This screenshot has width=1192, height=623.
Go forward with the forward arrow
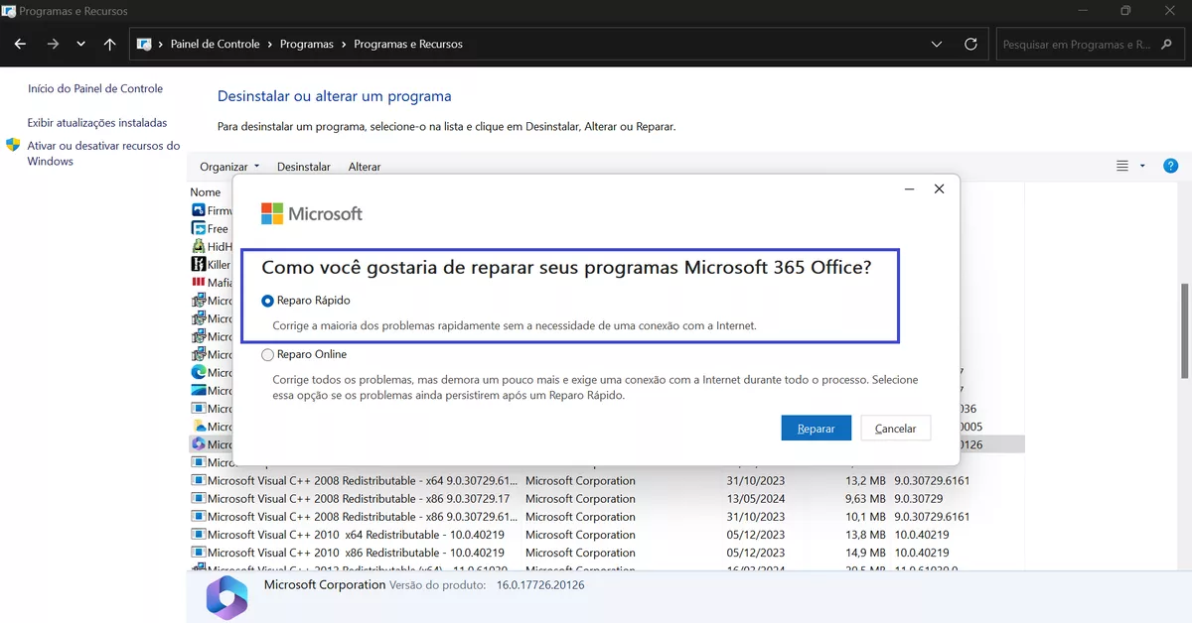click(x=53, y=45)
